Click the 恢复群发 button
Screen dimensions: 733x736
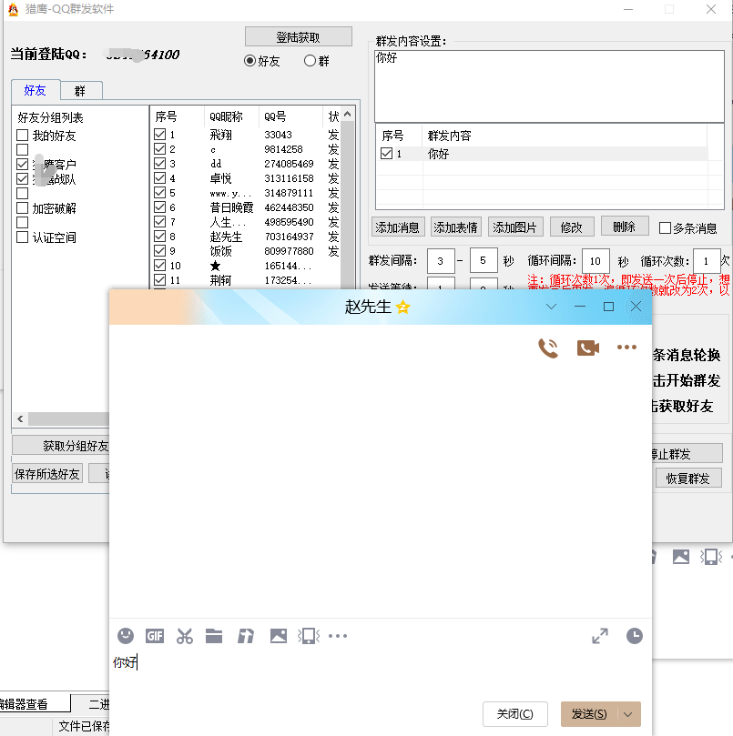[687, 479]
